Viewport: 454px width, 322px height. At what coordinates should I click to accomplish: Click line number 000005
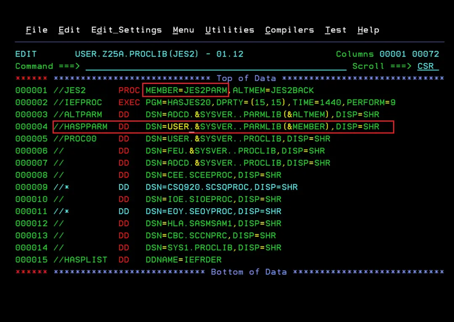[31, 139]
